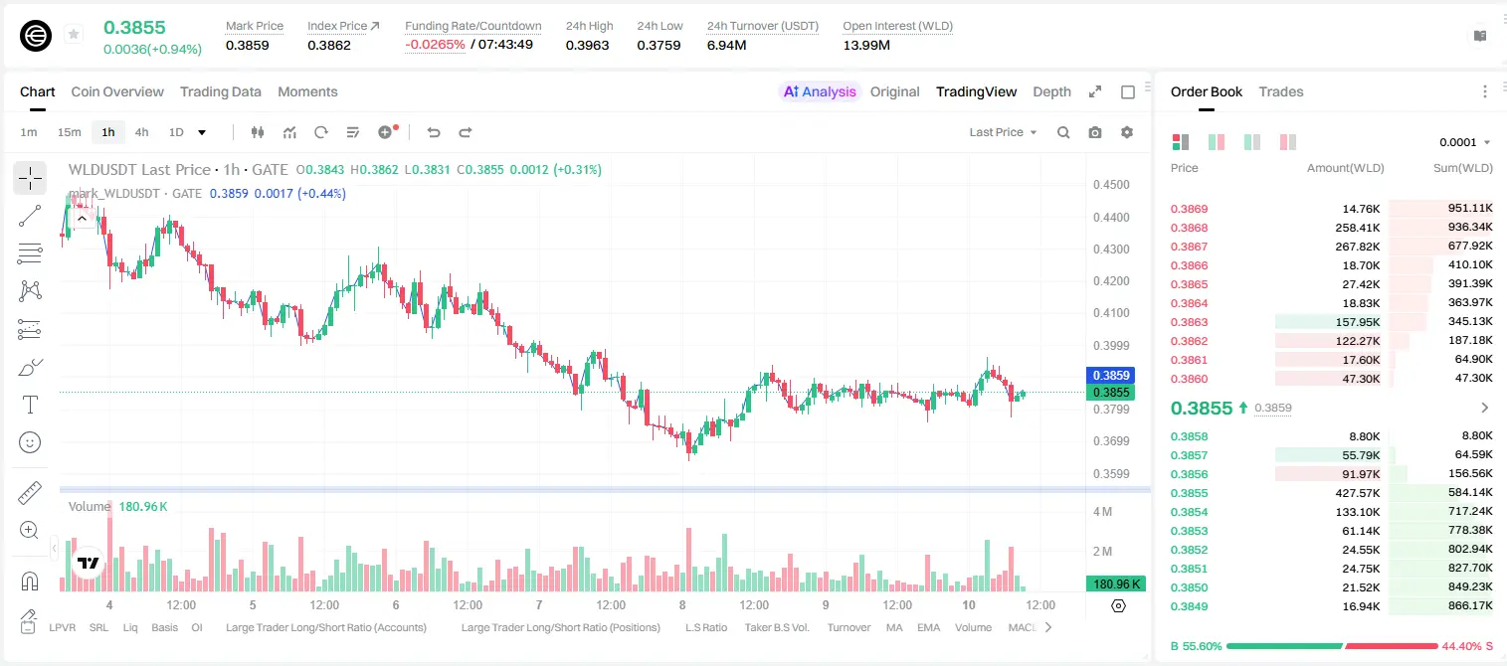Expand more timeframe options arrow
1507x666 pixels.
click(x=202, y=132)
